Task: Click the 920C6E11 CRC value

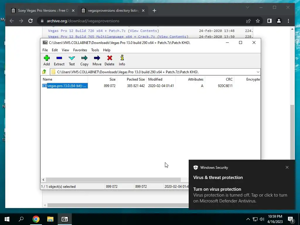Action: point(225,86)
